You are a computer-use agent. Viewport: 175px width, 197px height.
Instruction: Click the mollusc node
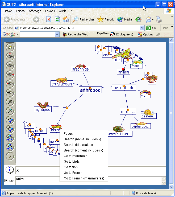click(x=128, y=112)
